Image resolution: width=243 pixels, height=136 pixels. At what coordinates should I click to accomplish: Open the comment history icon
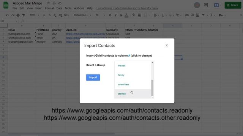click(x=206, y=5)
